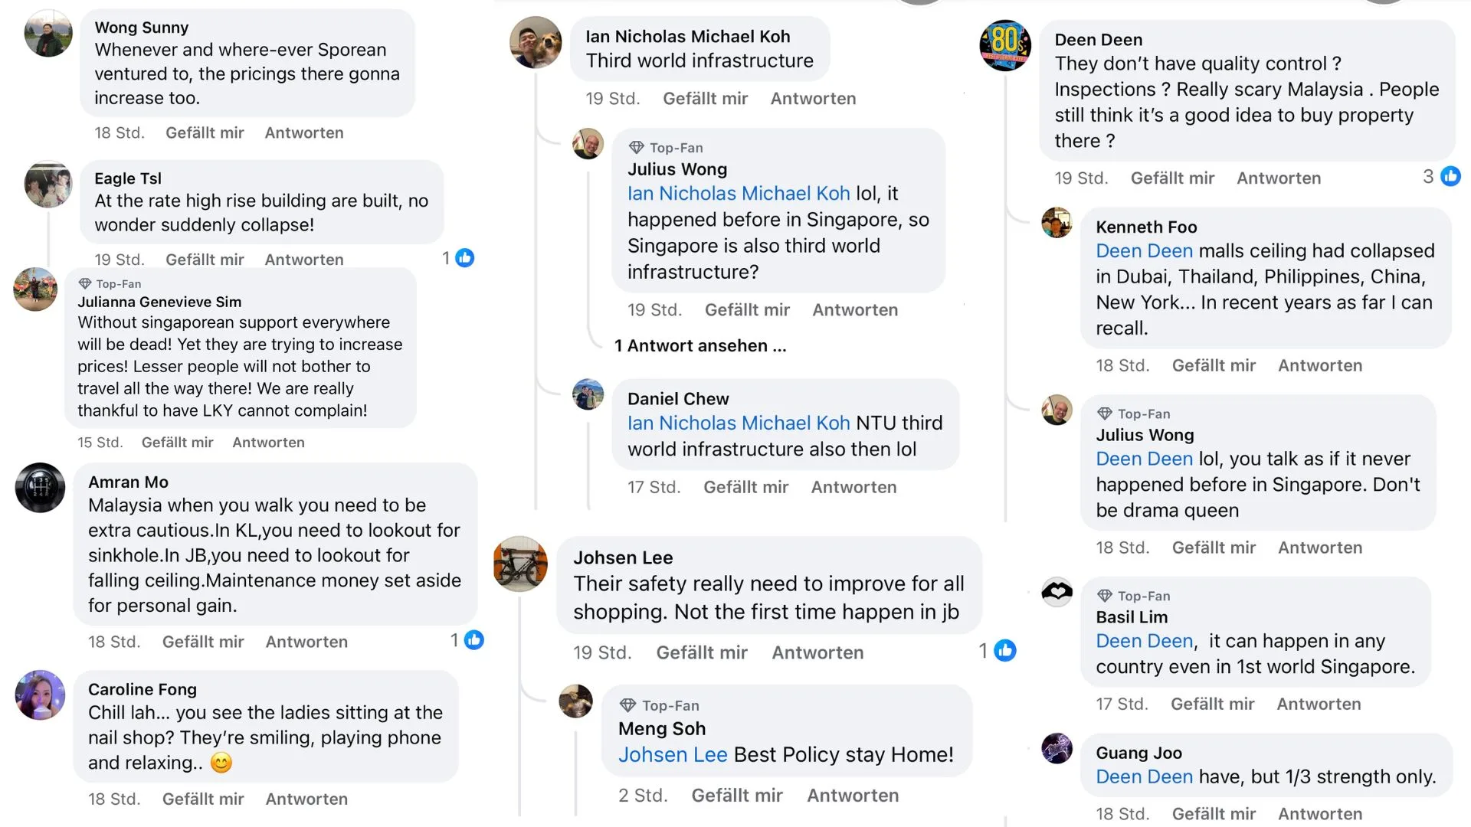
Task: Open Deen Deen's 80s profile picture
Action: point(1005,45)
